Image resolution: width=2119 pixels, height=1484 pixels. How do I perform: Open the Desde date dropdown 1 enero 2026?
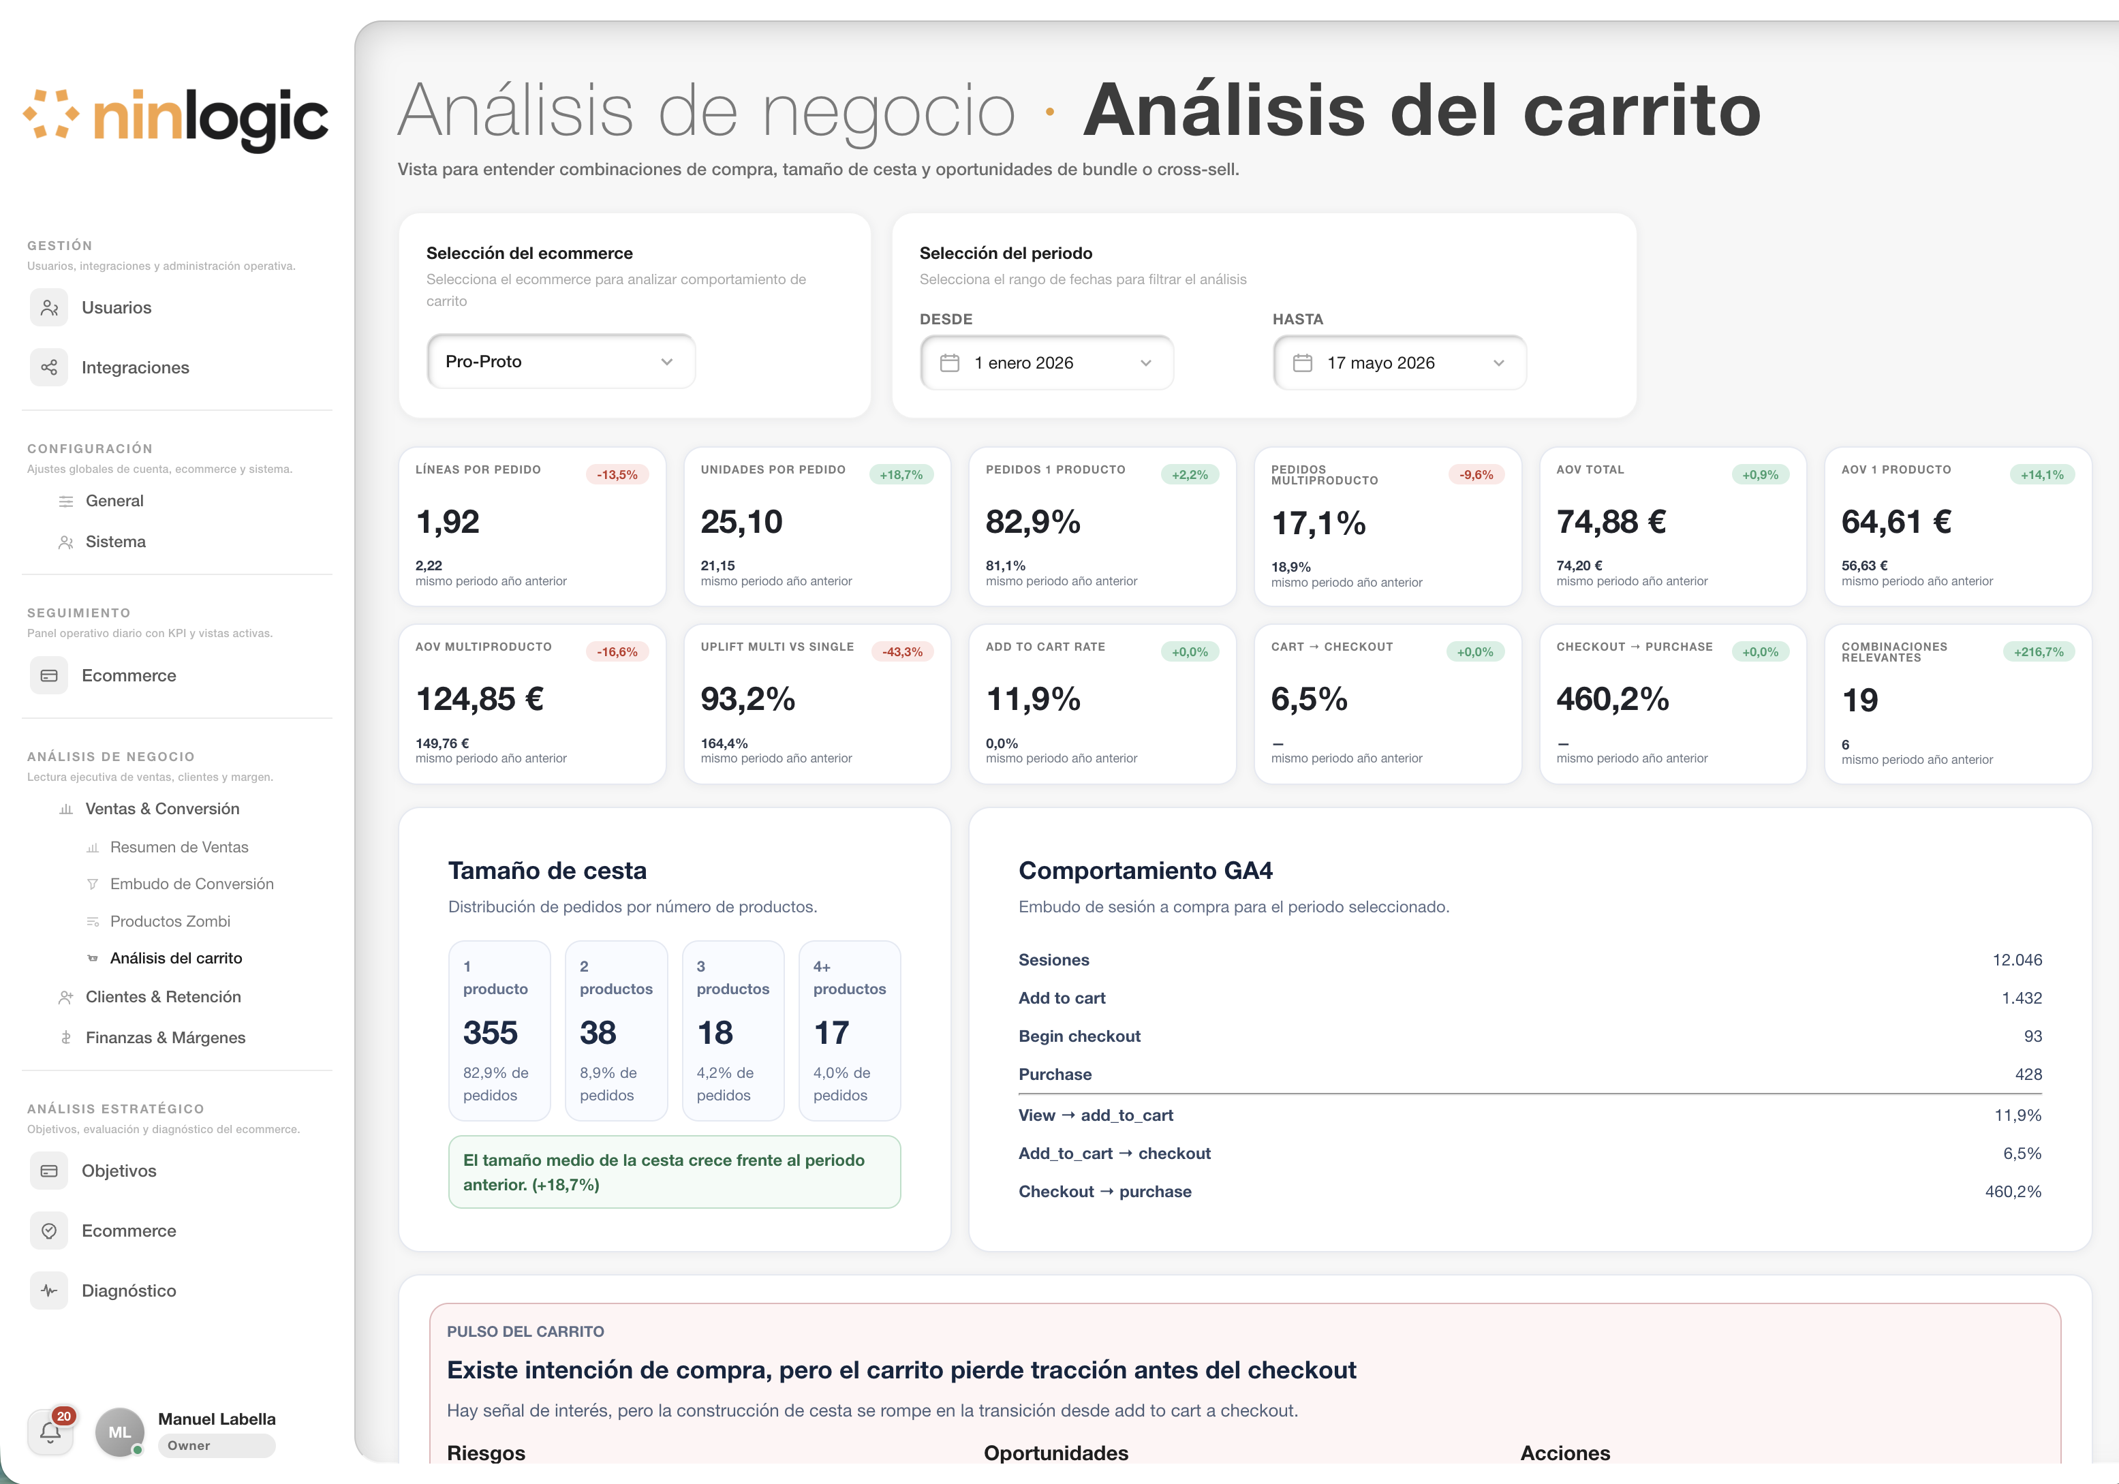pos(1047,362)
